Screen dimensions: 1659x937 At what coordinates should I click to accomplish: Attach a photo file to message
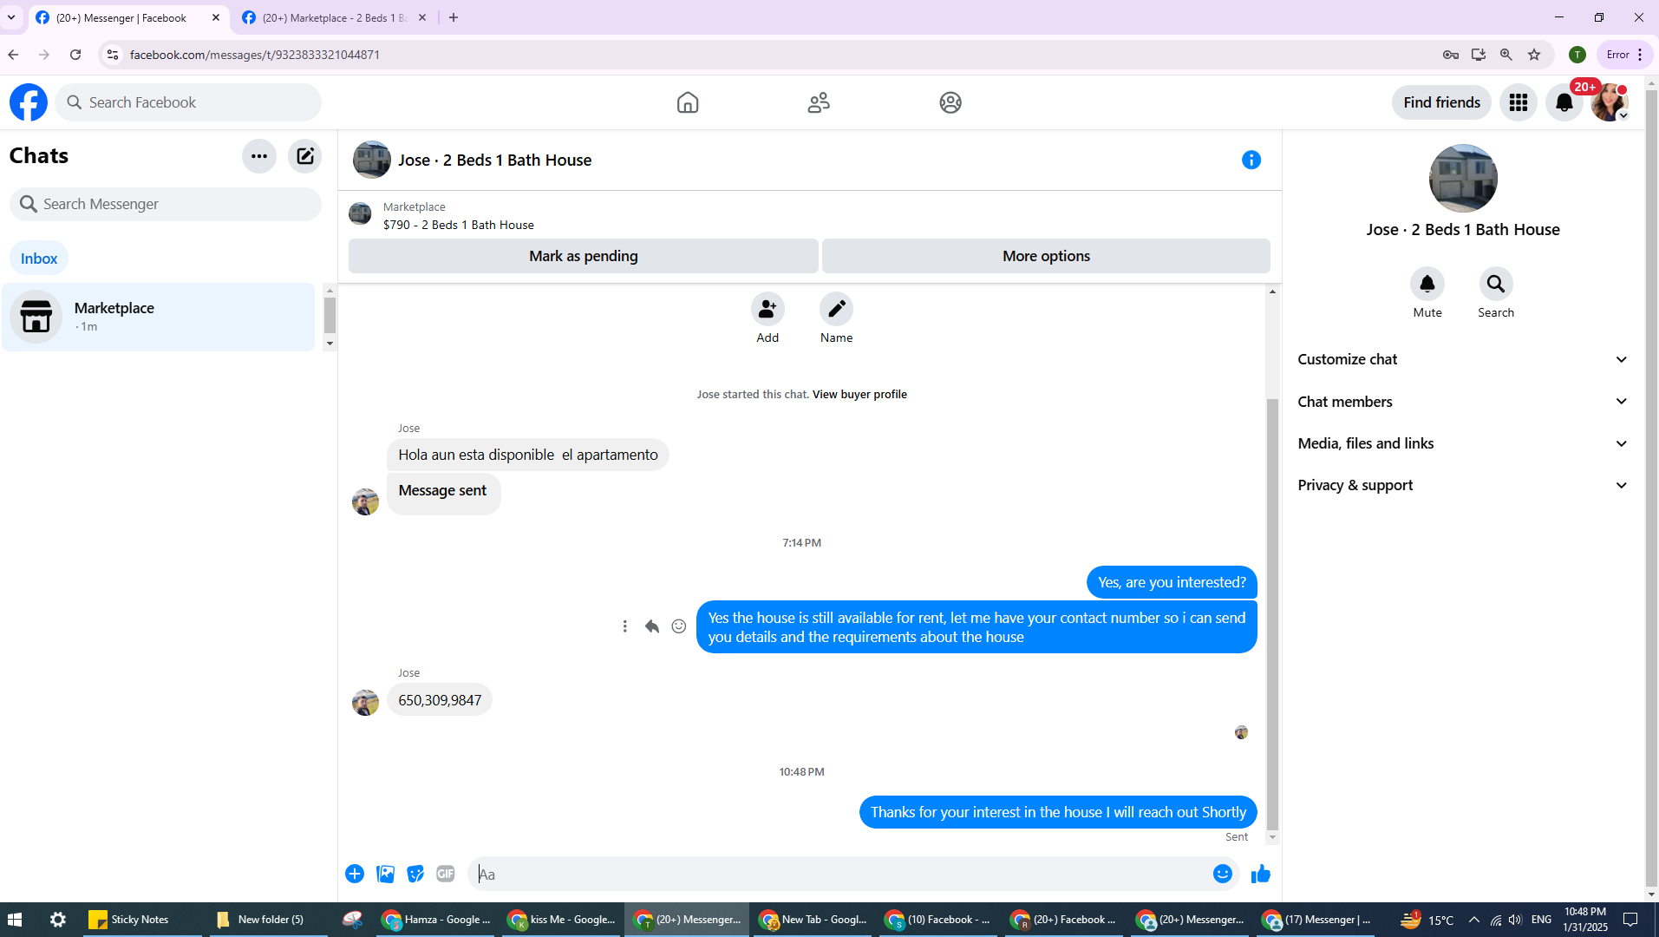386,874
